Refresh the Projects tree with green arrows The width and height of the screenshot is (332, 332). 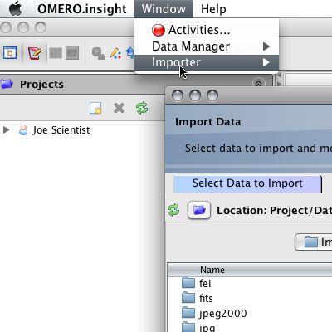click(142, 108)
